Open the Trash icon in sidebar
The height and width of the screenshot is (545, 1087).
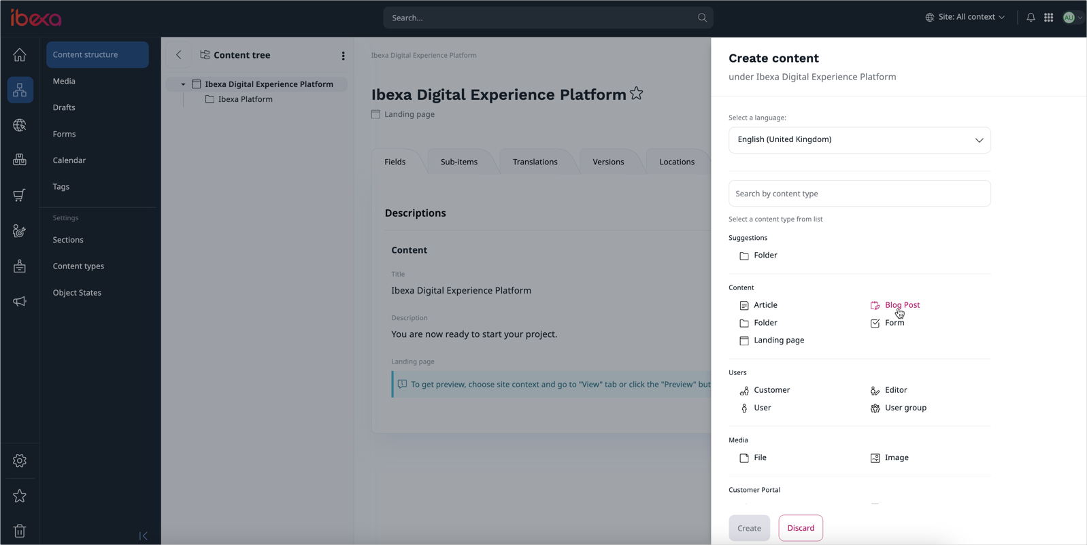[20, 531]
